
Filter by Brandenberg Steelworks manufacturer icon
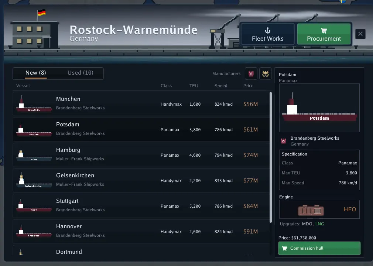251,74
